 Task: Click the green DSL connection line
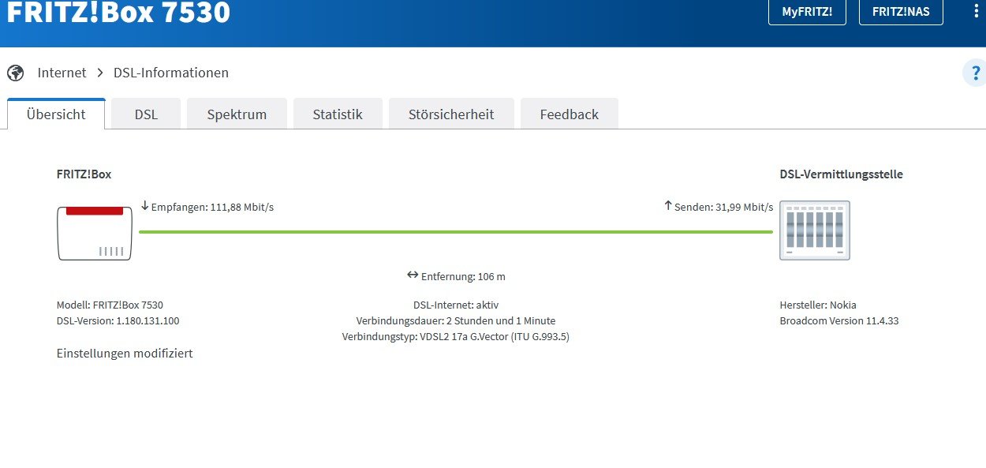(x=456, y=232)
